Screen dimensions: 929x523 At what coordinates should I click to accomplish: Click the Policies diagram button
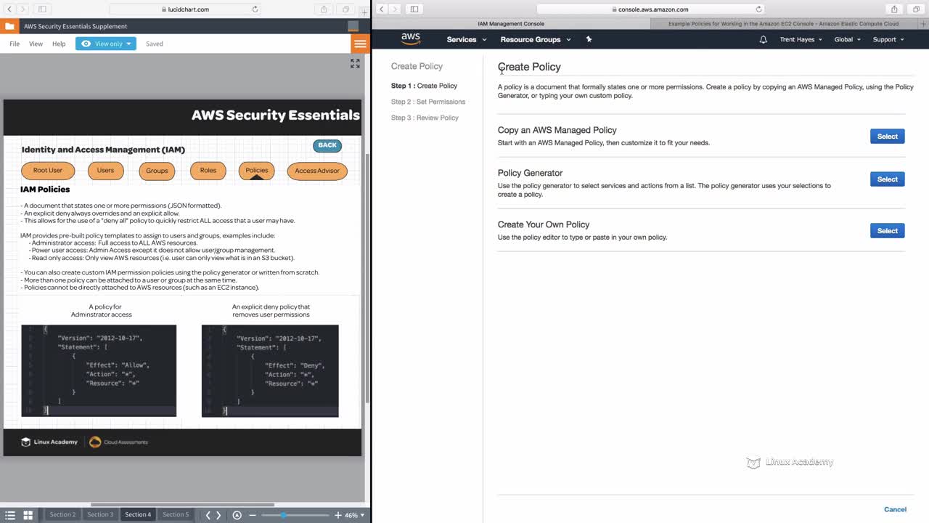257,171
